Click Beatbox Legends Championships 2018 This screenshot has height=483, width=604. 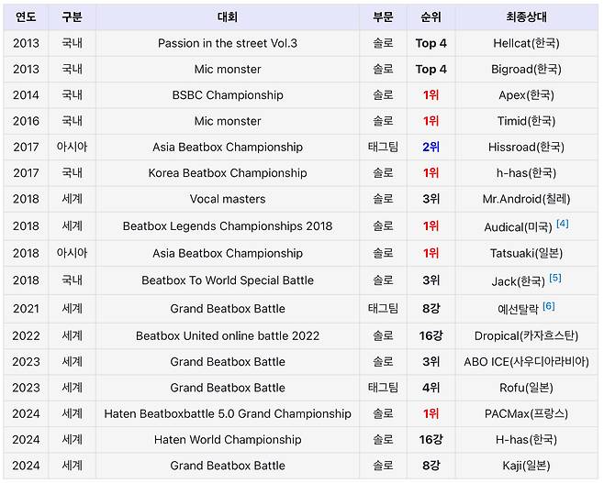pos(228,226)
